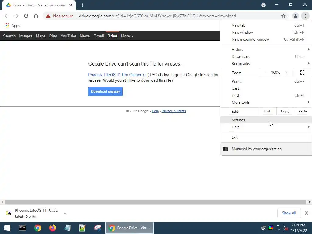Click the back navigation arrow
Screen dimensions: 312x234
(7, 16)
